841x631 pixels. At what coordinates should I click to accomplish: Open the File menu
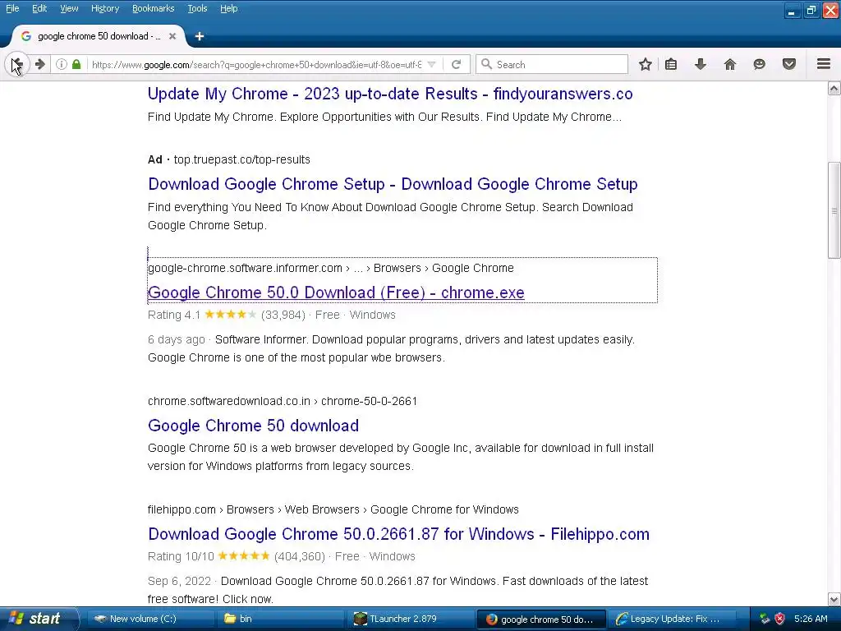12,8
